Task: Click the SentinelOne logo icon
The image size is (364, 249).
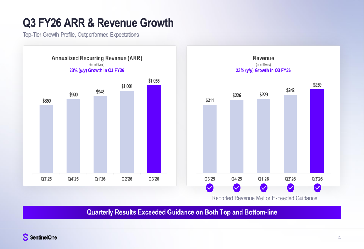Action: pyautogui.click(x=25, y=237)
